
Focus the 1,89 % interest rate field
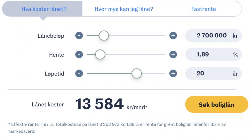(x=213, y=54)
